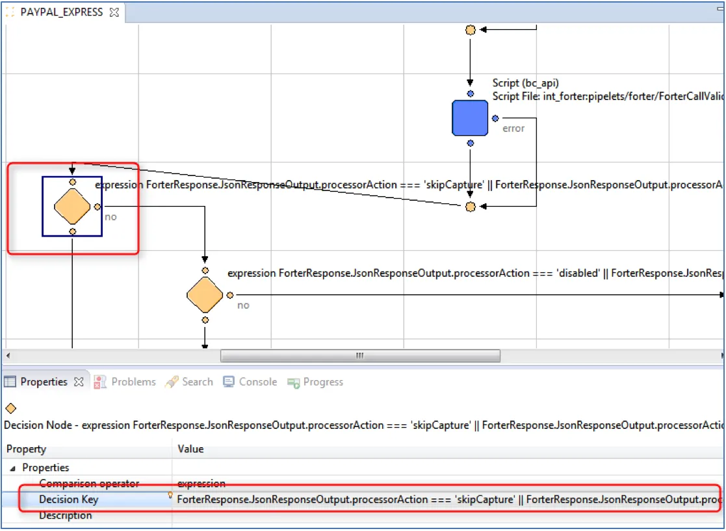This screenshot has width=726, height=531.
Task: Click the 'Script (bc_api)' node label
Action: pyautogui.click(x=526, y=83)
